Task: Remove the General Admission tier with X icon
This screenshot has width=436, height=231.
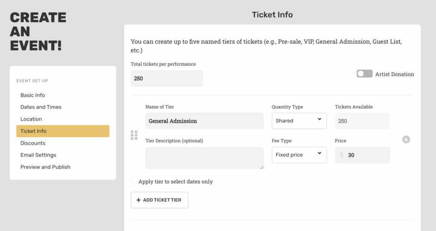Action: click(406, 139)
